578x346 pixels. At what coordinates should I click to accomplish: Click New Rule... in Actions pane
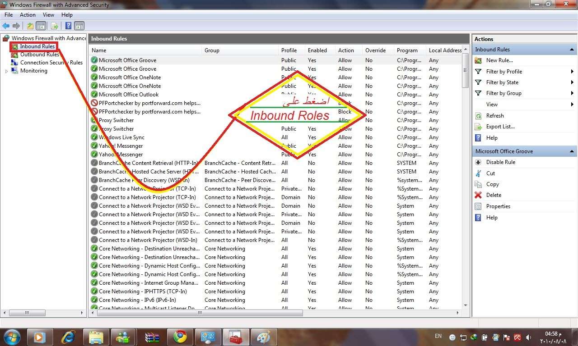coord(499,60)
